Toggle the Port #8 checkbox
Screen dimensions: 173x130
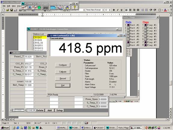[x=128, y=45]
